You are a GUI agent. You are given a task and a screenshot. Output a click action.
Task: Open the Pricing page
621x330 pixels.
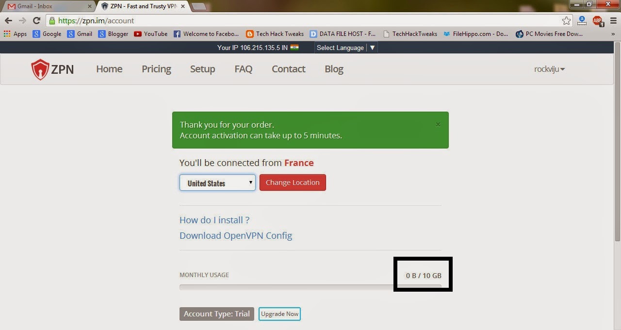156,69
